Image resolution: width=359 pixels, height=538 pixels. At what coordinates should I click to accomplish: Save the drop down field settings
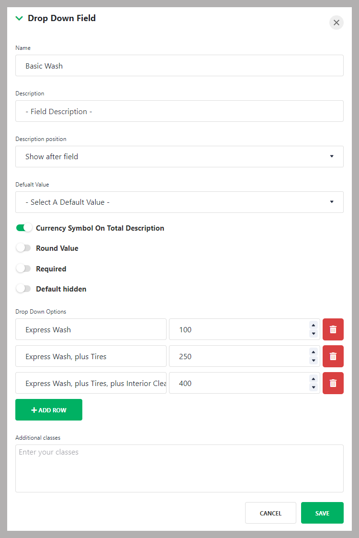pyautogui.click(x=322, y=513)
